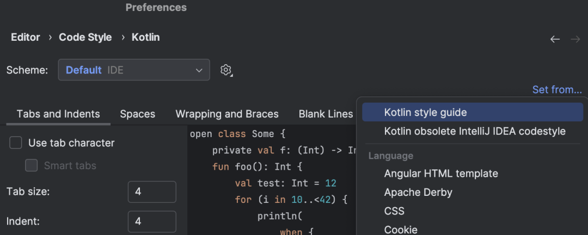Choose Kotlin style guide option

click(x=473, y=112)
